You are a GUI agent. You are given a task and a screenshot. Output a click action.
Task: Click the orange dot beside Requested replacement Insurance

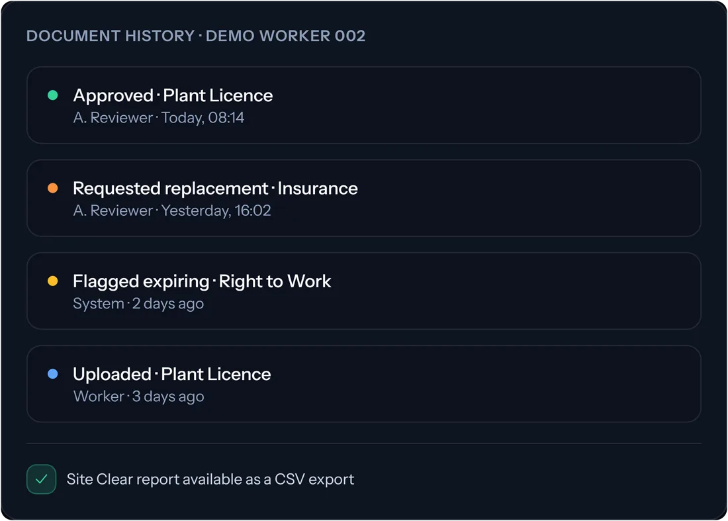click(53, 188)
